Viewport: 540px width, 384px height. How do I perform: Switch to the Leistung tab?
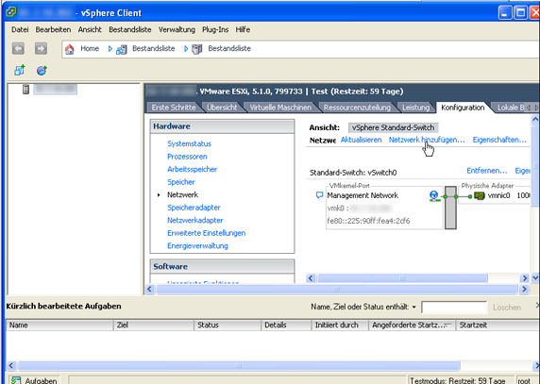(415, 108)
